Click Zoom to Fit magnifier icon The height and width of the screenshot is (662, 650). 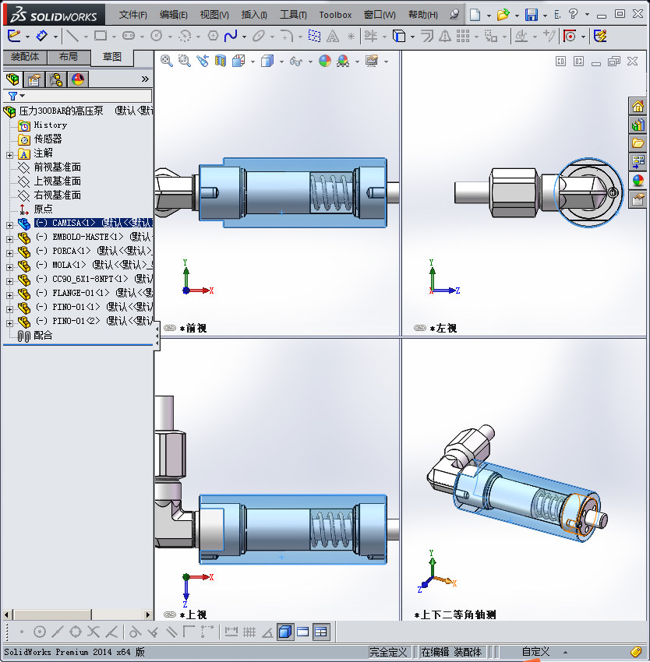tap(166, 62)
